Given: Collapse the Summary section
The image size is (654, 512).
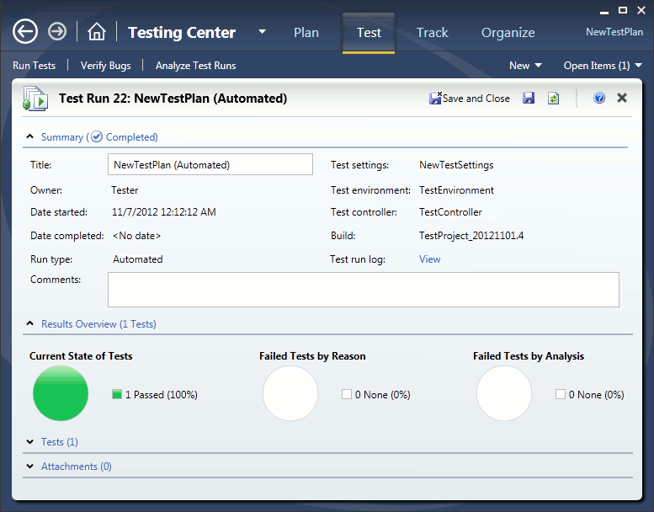Looking at the screenshot, I should pos(31,136).
